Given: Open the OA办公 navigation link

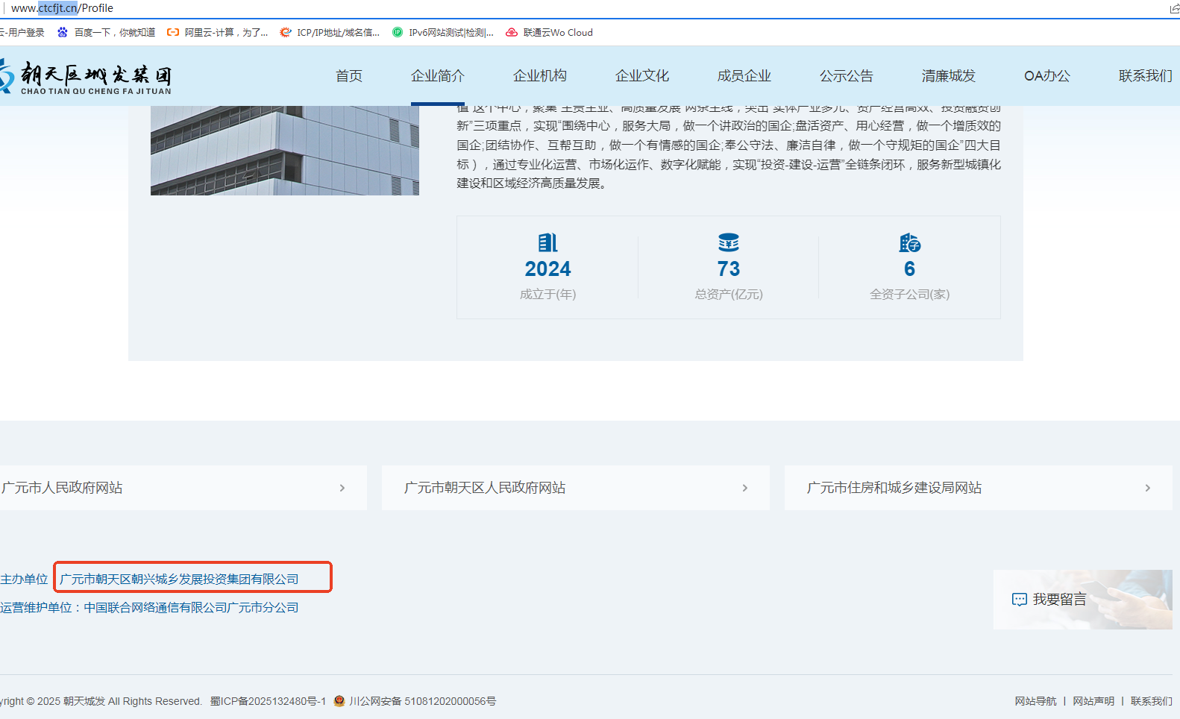Looking at the screenshot, I should coord(1047,76).
